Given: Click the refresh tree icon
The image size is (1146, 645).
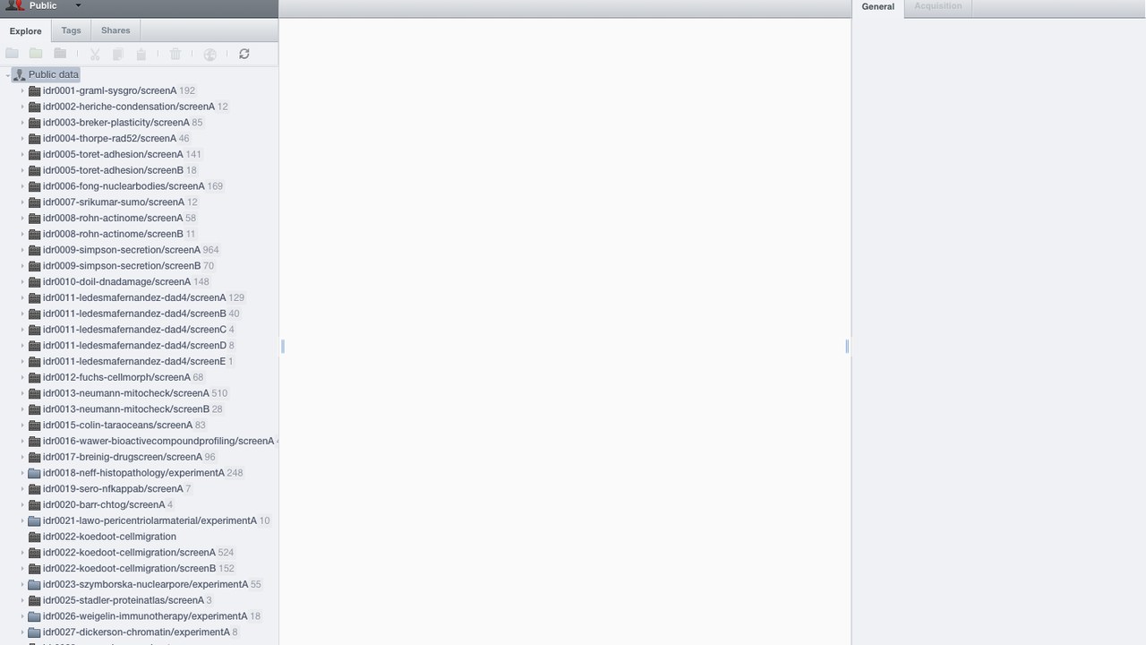Looking at the screenshot, I should pyautogui.click(x=244, y=54).
